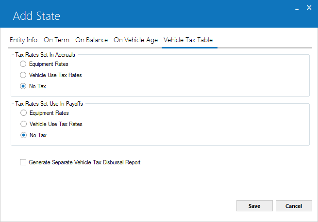Click the Add State title bar text

(36, 16)
